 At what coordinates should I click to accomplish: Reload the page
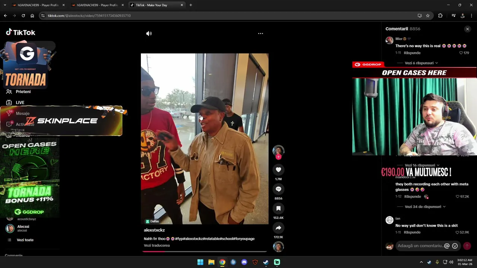point(23,16)
